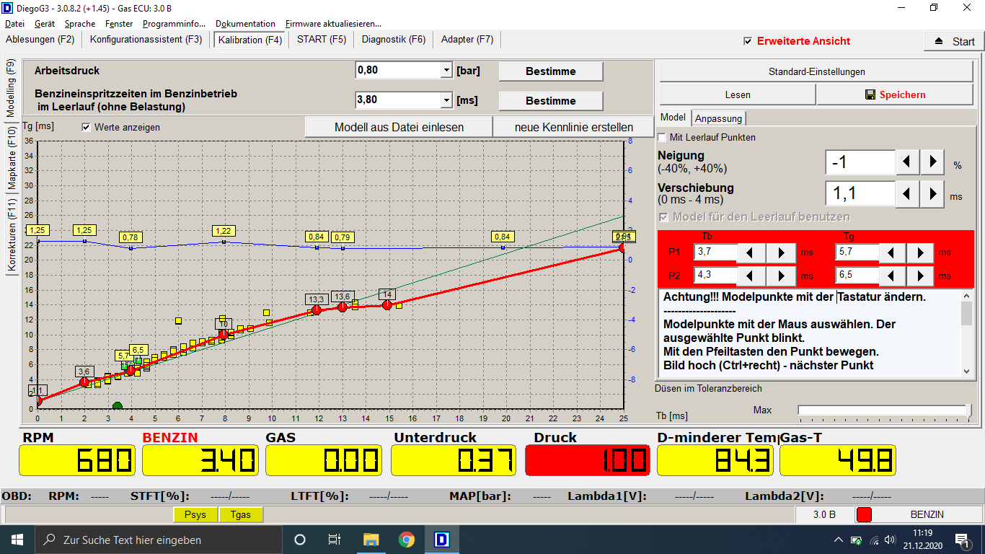Click neue Kennlinie erstellen

[x=574, y=127]
